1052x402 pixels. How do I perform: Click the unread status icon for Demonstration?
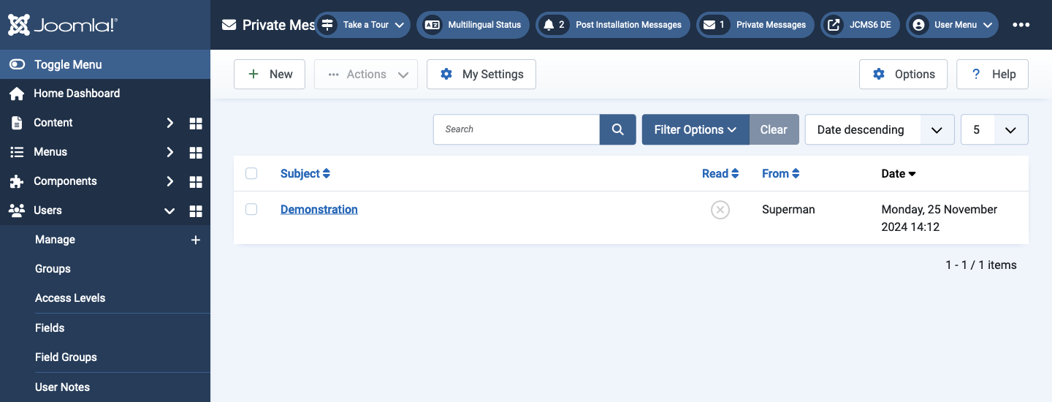720,210
